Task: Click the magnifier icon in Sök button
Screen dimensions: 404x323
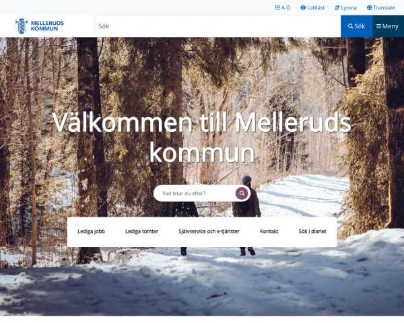Action: [350, 26]
